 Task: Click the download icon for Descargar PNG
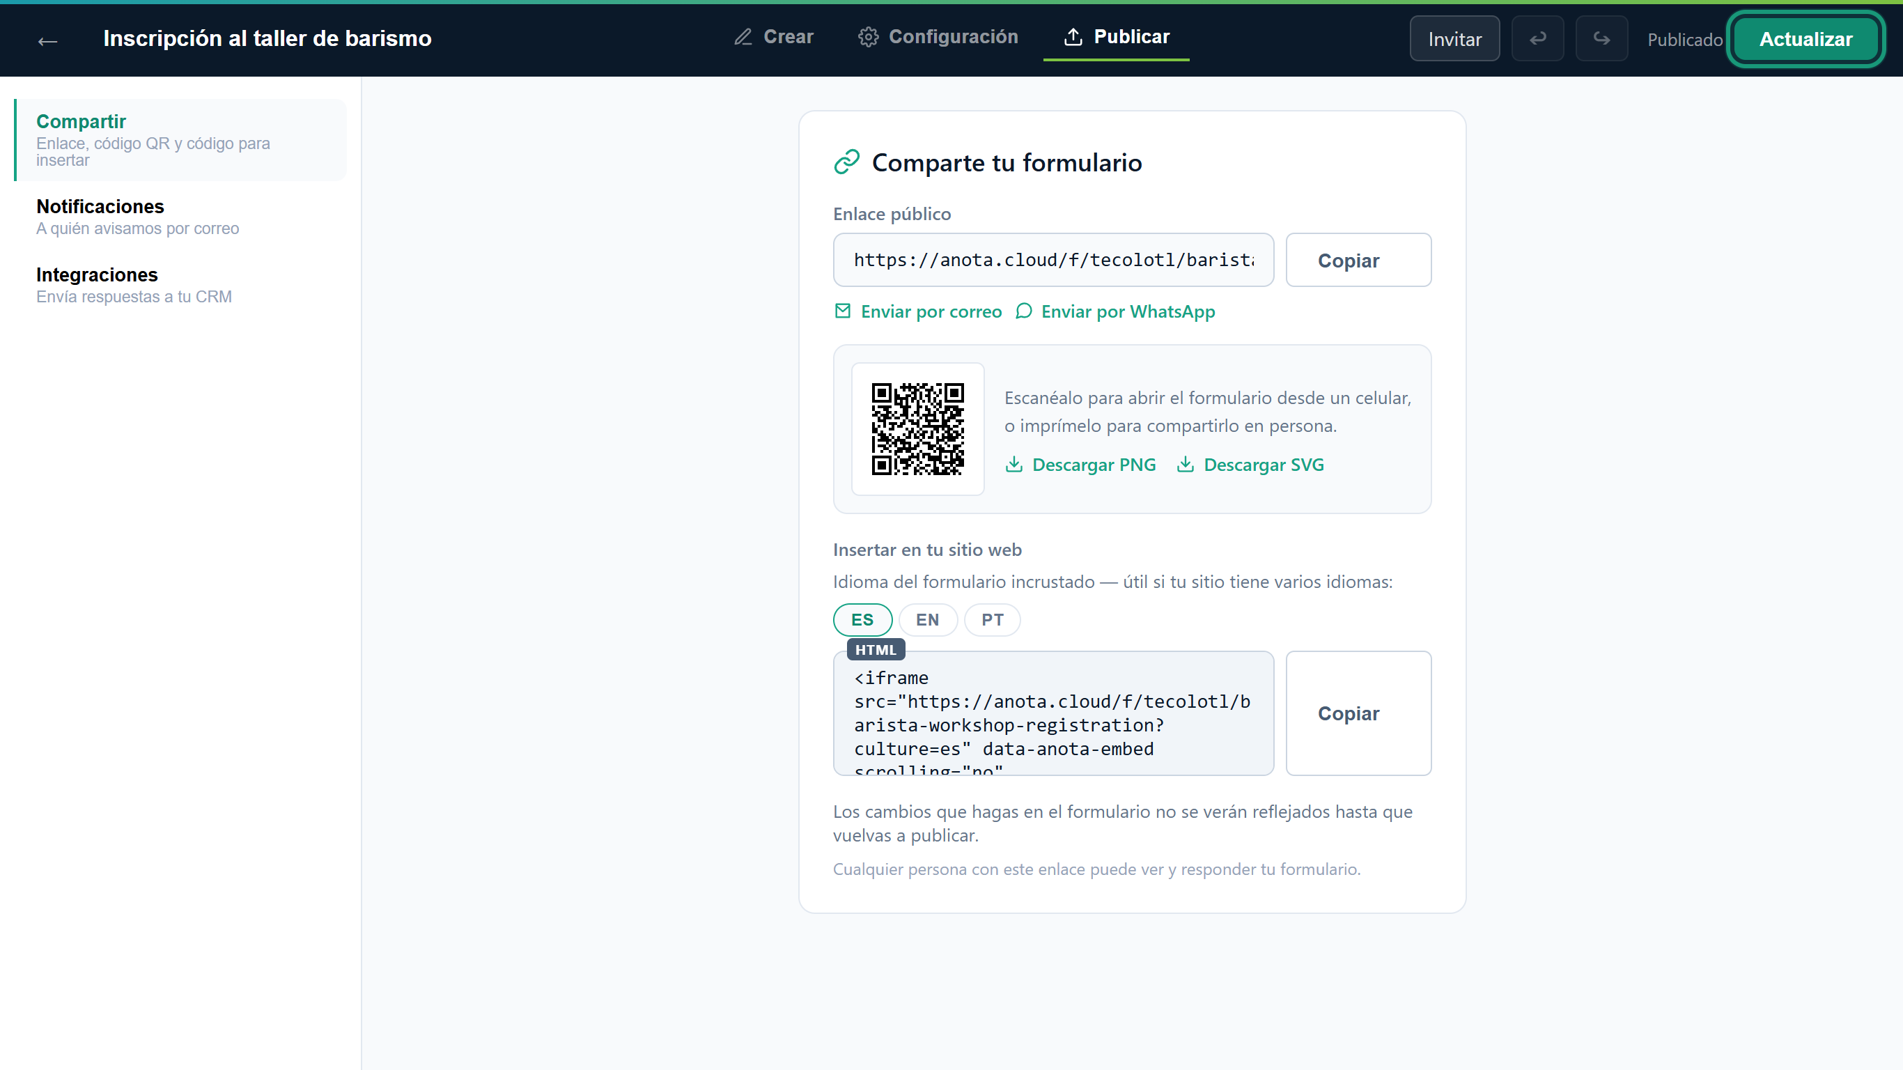pos(1013,464)
